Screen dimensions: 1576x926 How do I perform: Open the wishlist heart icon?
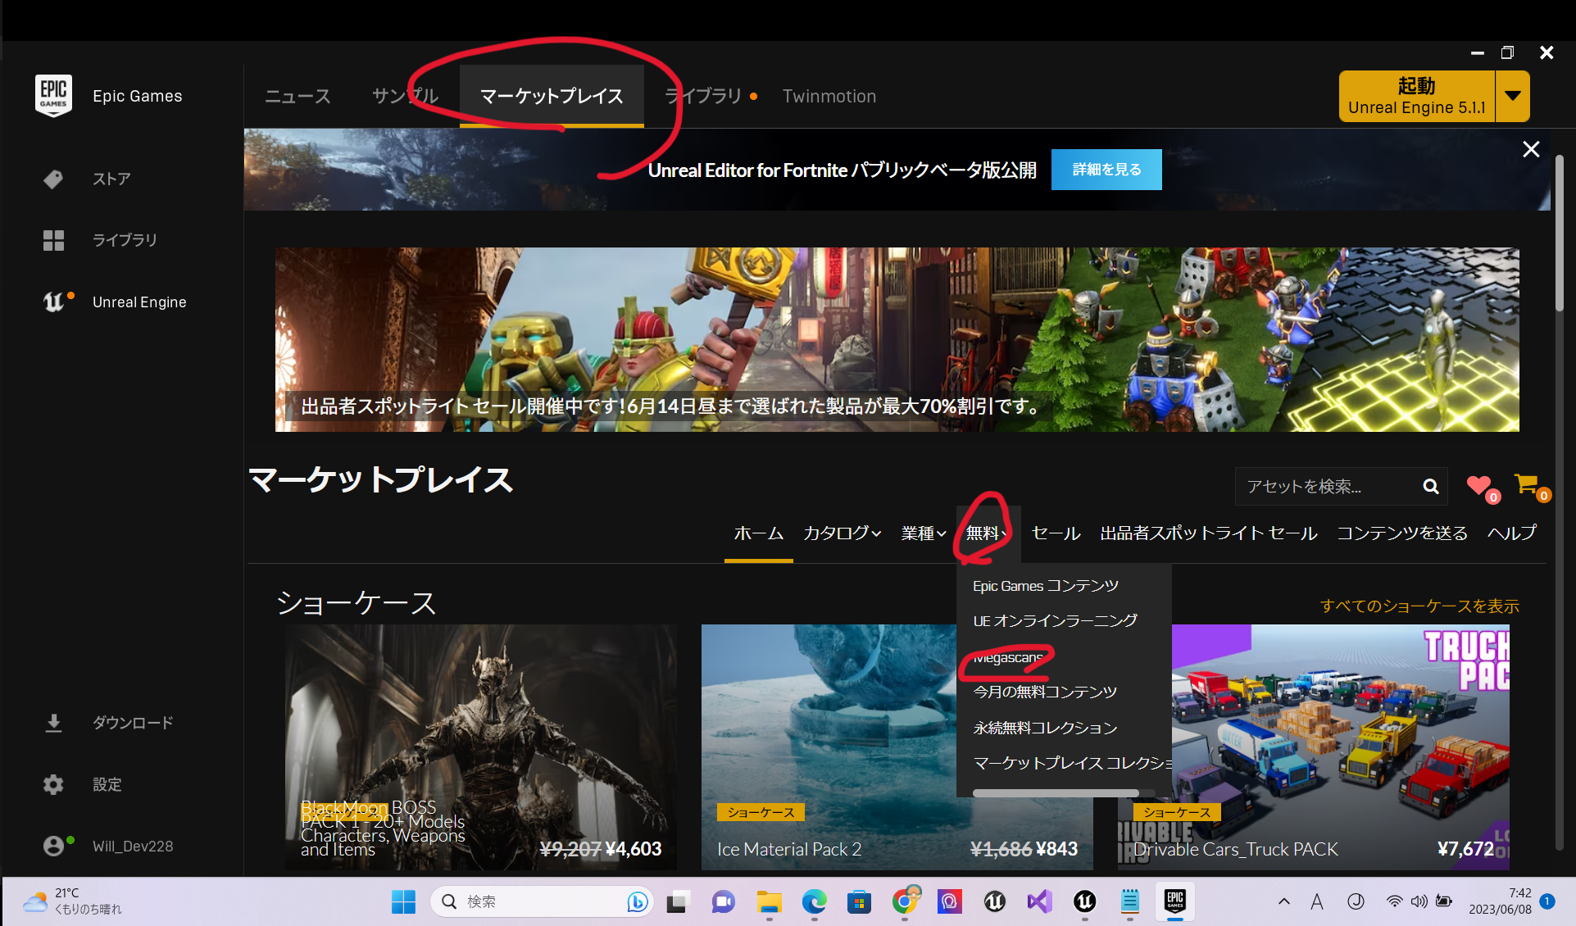click(1479, 486)
